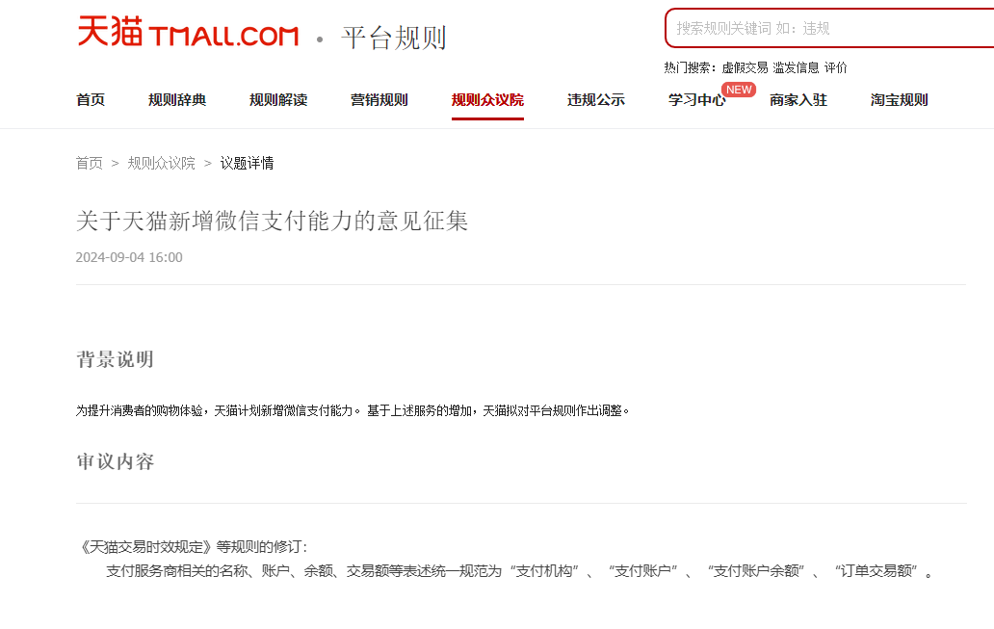The height and width of the screenshot is (629, 994).
Task: Click the 平台规则 header title
Action: pos(394,38)
